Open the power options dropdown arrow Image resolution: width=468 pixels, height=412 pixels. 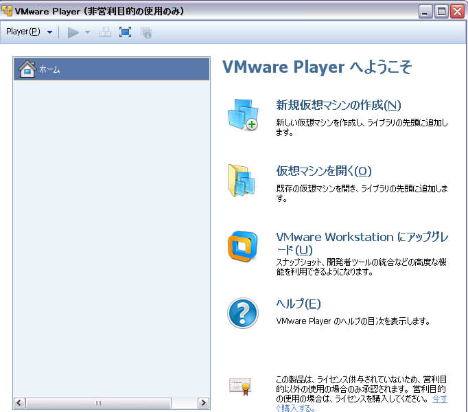tap(87, 32)
